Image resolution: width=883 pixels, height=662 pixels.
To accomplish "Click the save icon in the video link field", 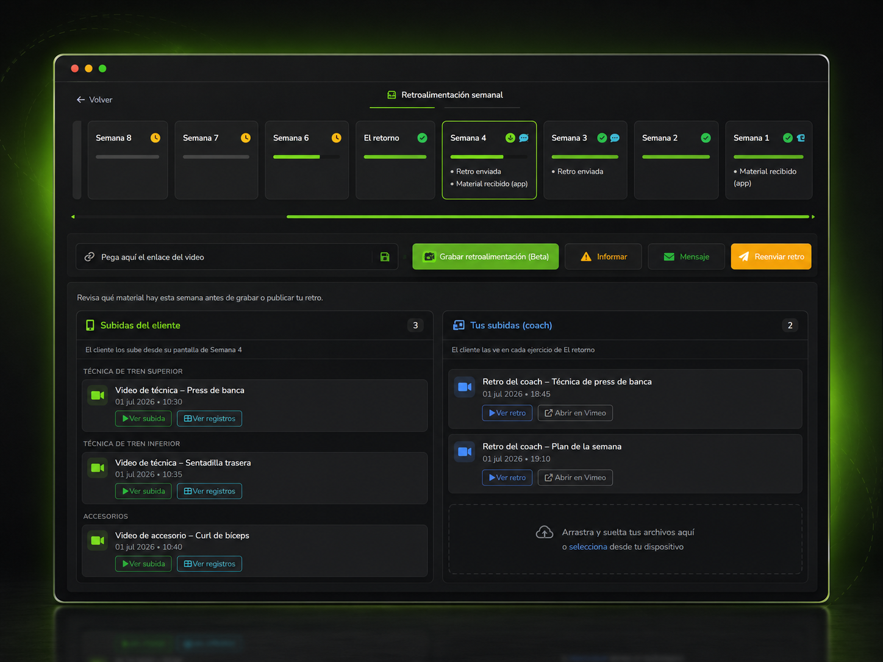I will pyautogui.click(x=385, y=257).
